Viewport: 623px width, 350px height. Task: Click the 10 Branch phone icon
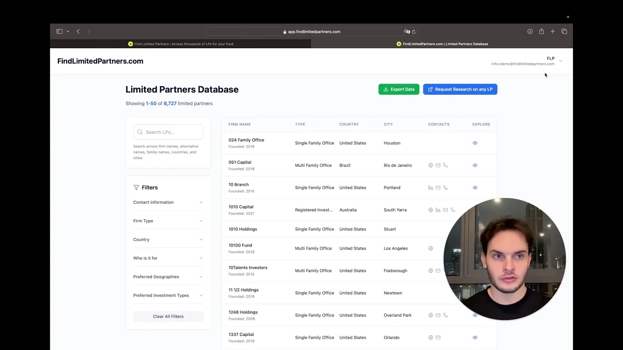[x=445, y=188]
